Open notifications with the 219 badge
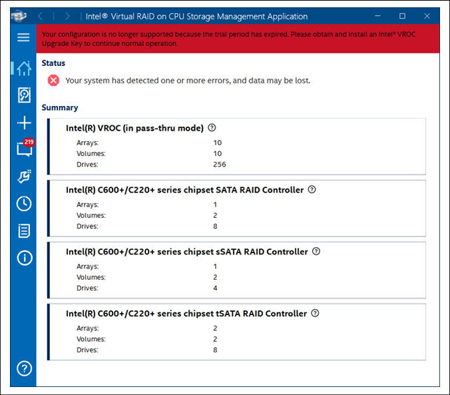The height and width of the screenshot is (395, 450). tap(24, 149)
